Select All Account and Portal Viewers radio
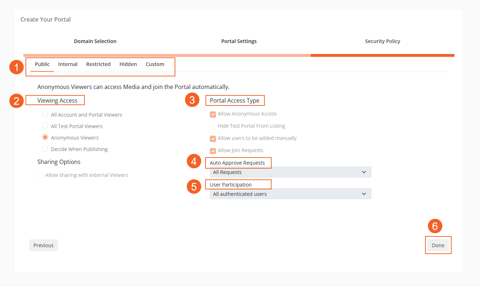The height and width of the screenshot is (287, 480). [45, 114]
